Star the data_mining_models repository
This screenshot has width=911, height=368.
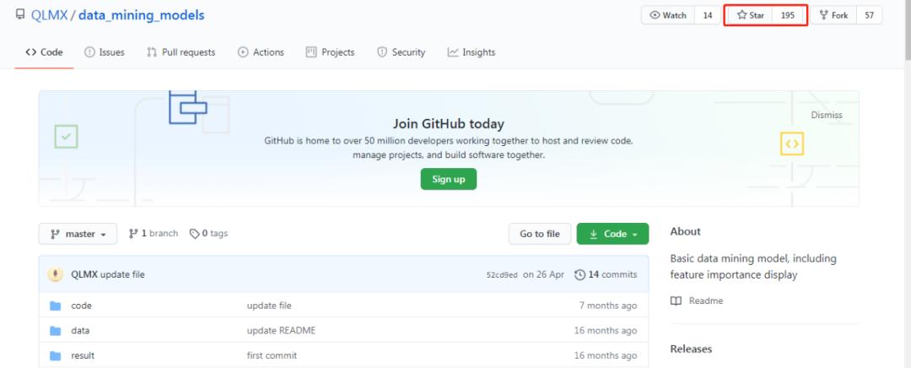[x=749, y=15]
